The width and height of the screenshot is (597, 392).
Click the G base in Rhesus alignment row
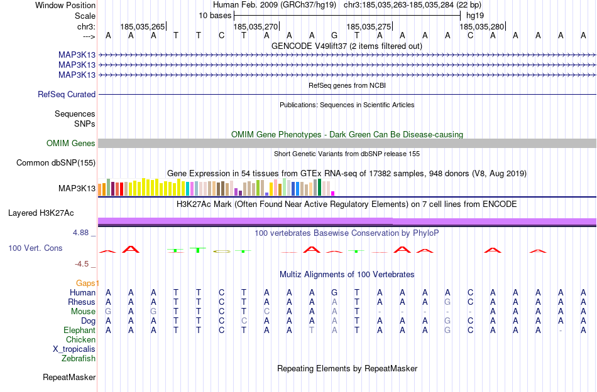[x=447, y=302]
